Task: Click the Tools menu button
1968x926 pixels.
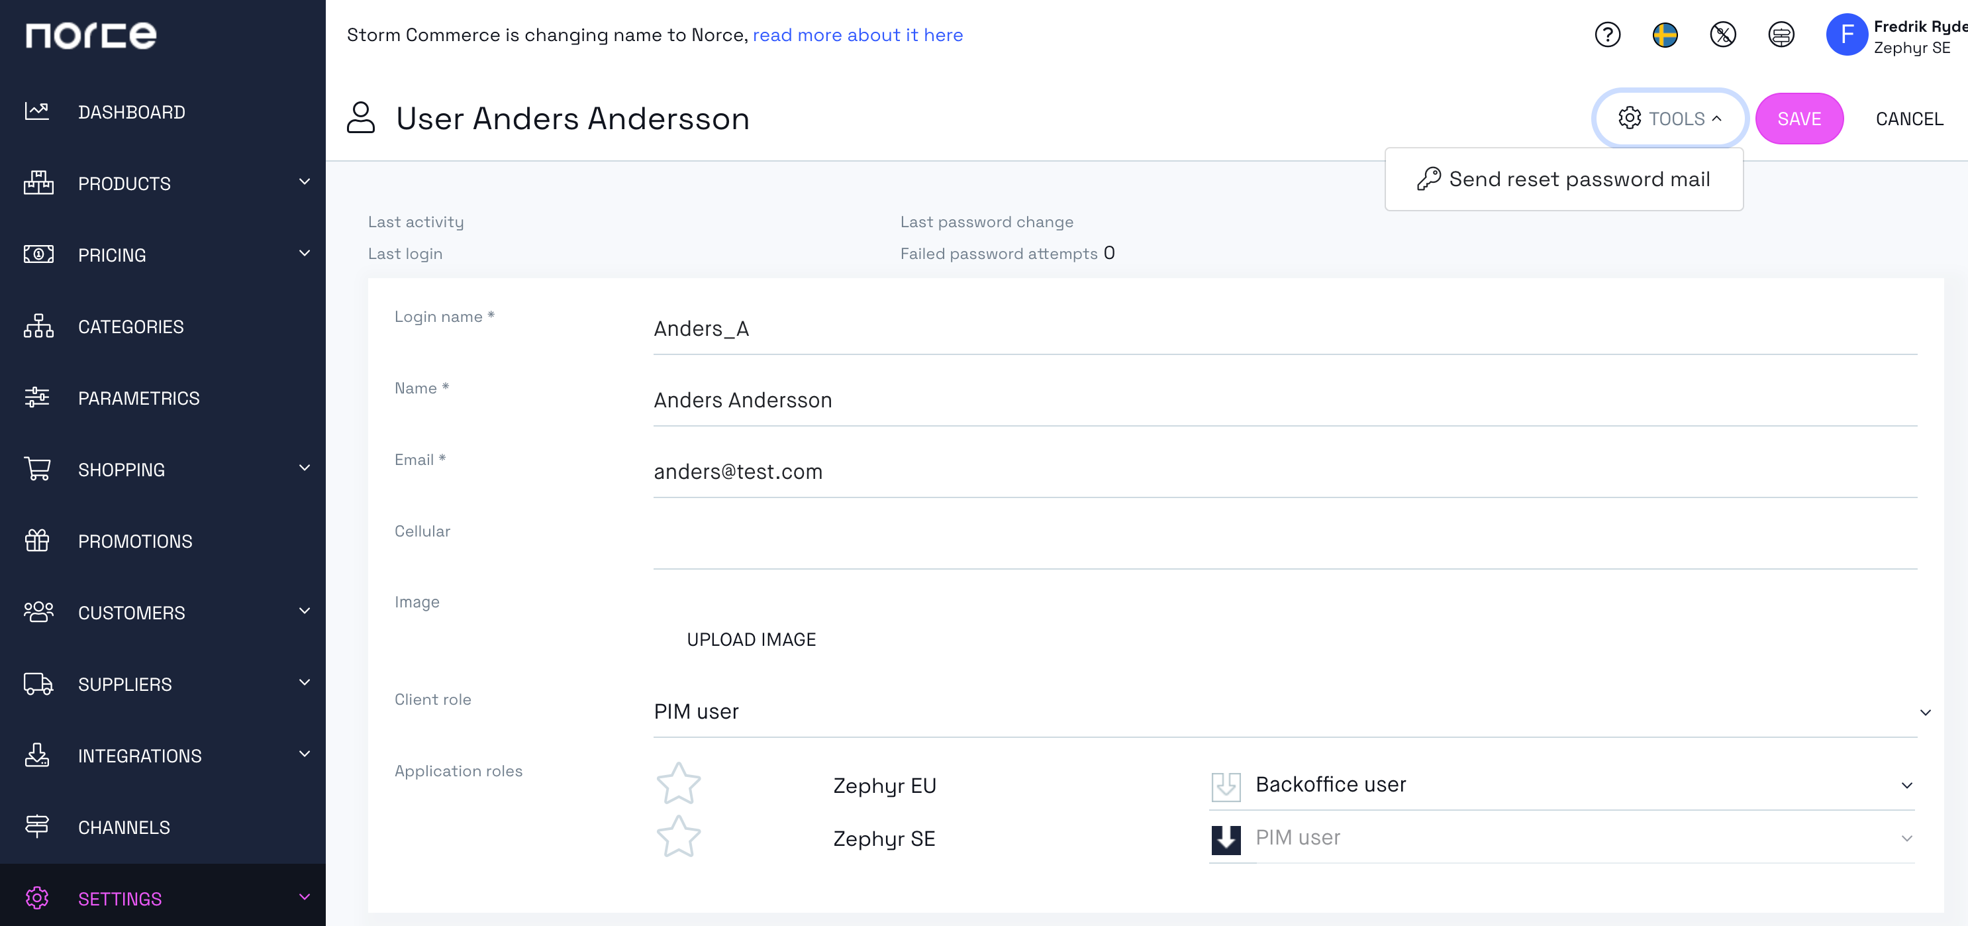Action: click(x=1669, y=118)
